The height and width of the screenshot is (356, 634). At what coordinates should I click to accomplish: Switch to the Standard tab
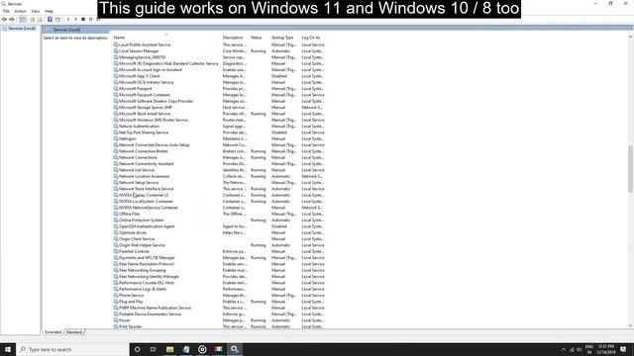[x=74, y=332]
